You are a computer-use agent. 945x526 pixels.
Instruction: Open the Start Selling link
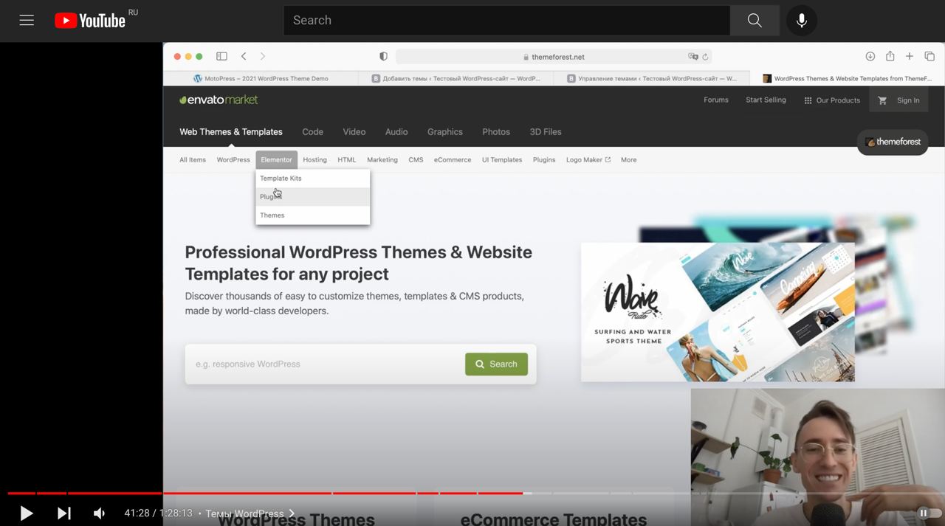click(x=766, y=100)
